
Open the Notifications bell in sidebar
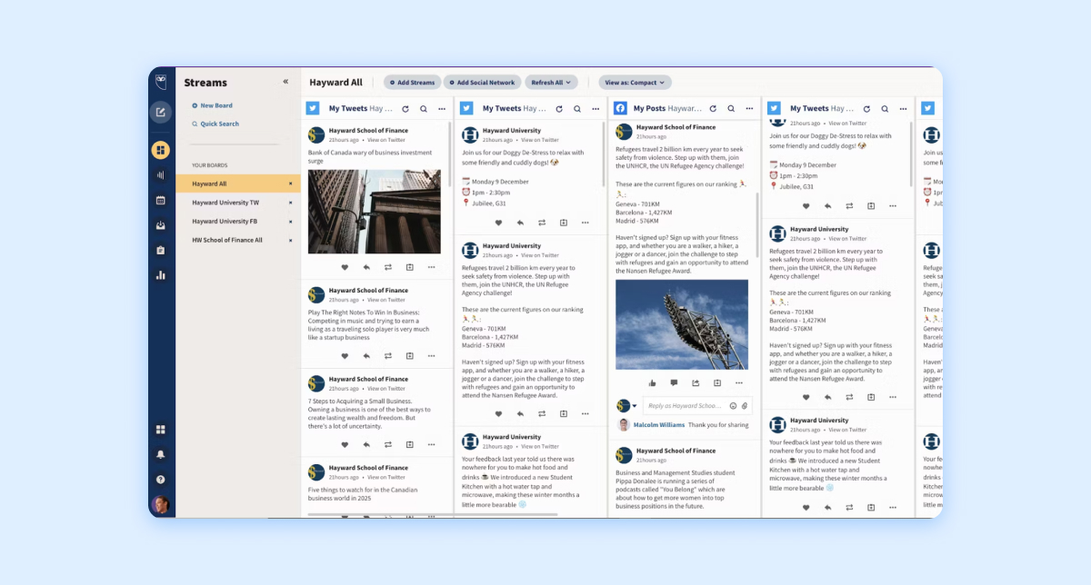tap(161, 454)
